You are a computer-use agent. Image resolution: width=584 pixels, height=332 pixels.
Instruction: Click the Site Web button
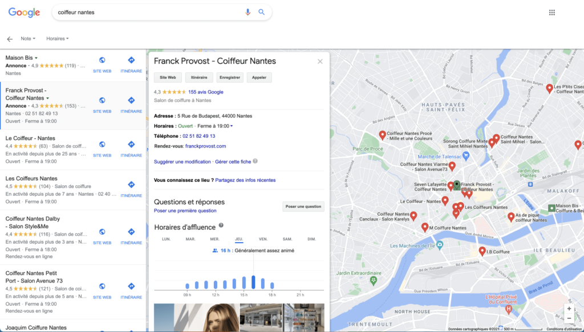click(168, 77)
